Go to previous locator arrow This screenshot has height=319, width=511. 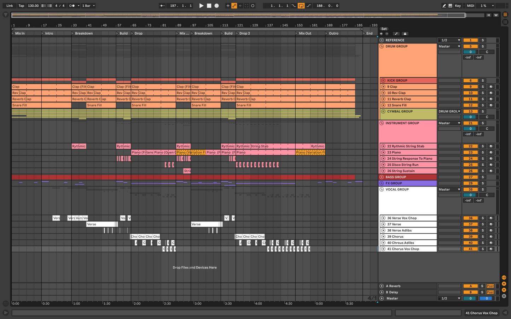(382, 34)
